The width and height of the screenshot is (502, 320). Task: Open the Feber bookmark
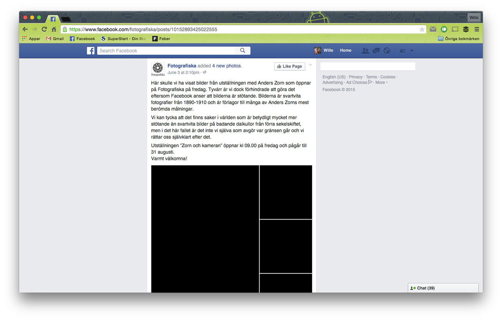(161, 39)
